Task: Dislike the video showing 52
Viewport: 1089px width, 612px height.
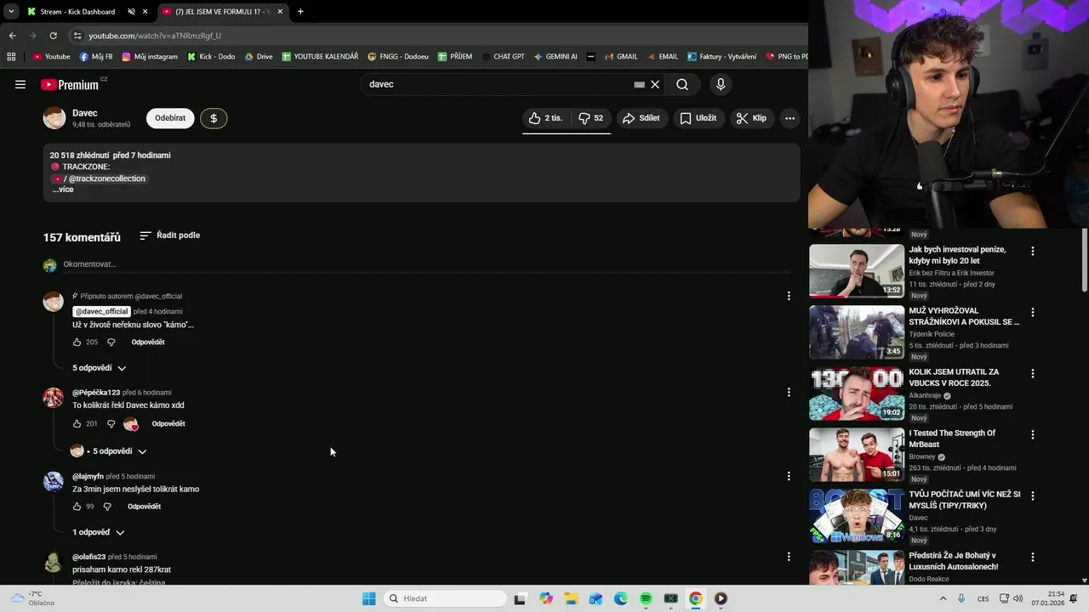Action: [x=590, y=118]
